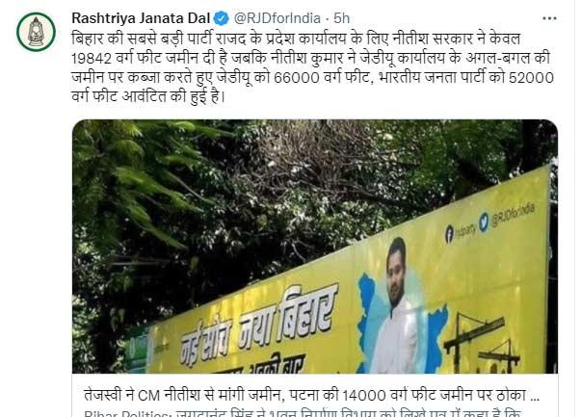Viewport: 581px width, 417px height.
Task: Click the Twitter bird icon on the billboard
Action: point(484,222)
